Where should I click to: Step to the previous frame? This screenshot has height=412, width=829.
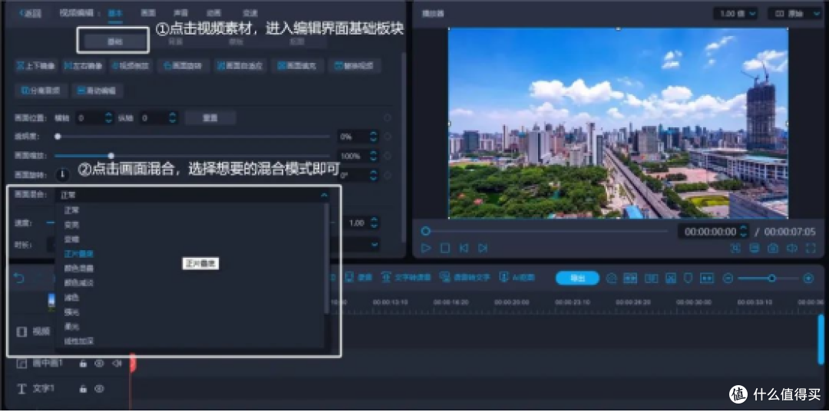coord(464,248)
